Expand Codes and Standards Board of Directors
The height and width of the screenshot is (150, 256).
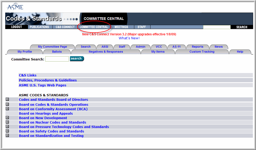point(7,99)
